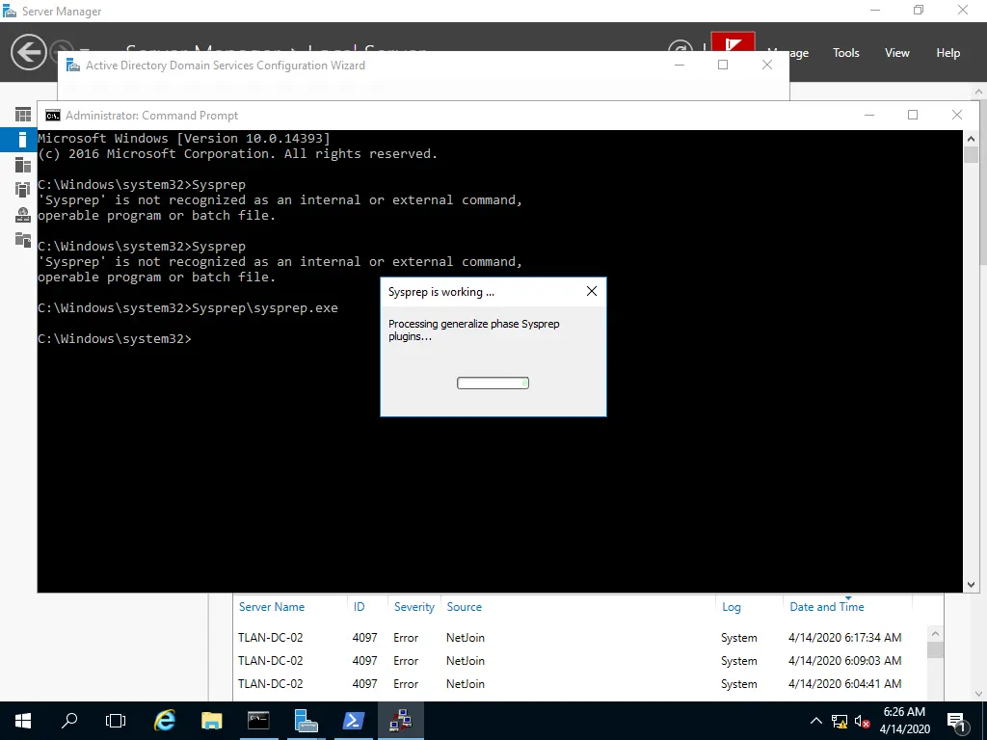This screenshot has width=987, height=740.
Task: Sort events by Date and Time column
Action: pos(826,607)
